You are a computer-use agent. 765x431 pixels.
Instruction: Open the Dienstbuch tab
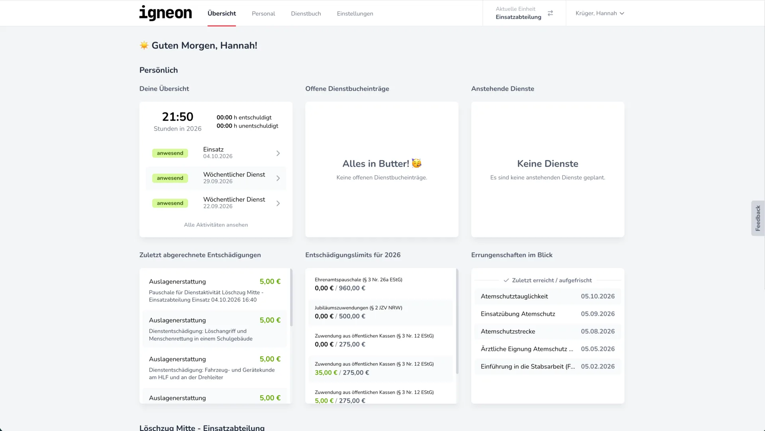(x=306, y=14)
